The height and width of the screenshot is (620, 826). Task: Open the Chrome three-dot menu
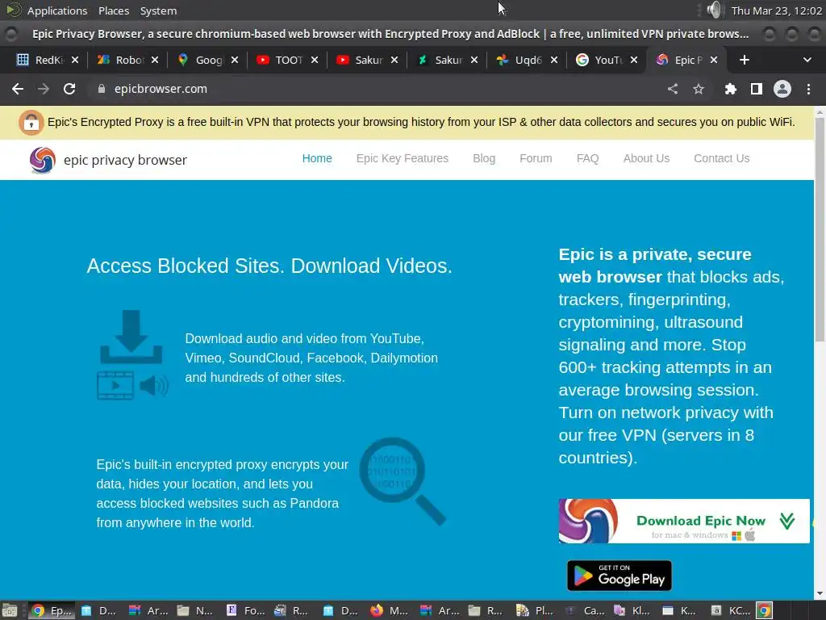coord(808,89)
